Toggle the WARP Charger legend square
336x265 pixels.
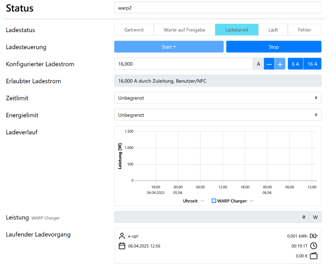214,201
